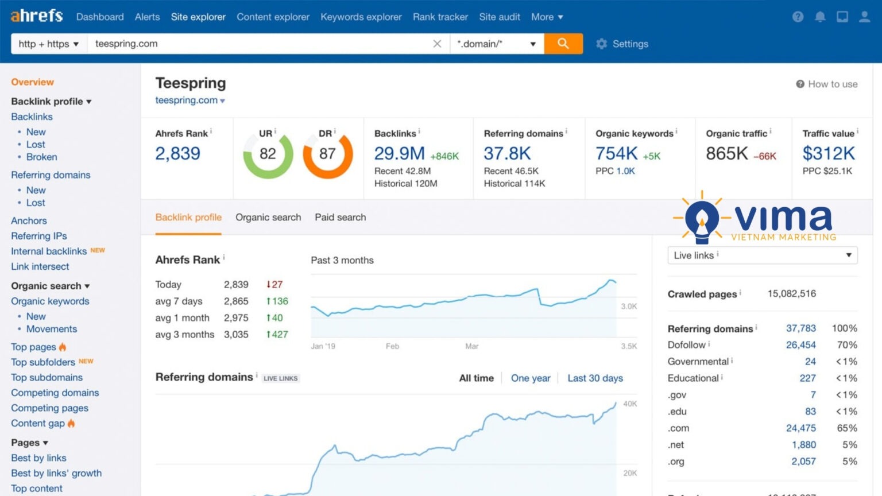Click the Ahrefs logo

[x=37, y=16]
